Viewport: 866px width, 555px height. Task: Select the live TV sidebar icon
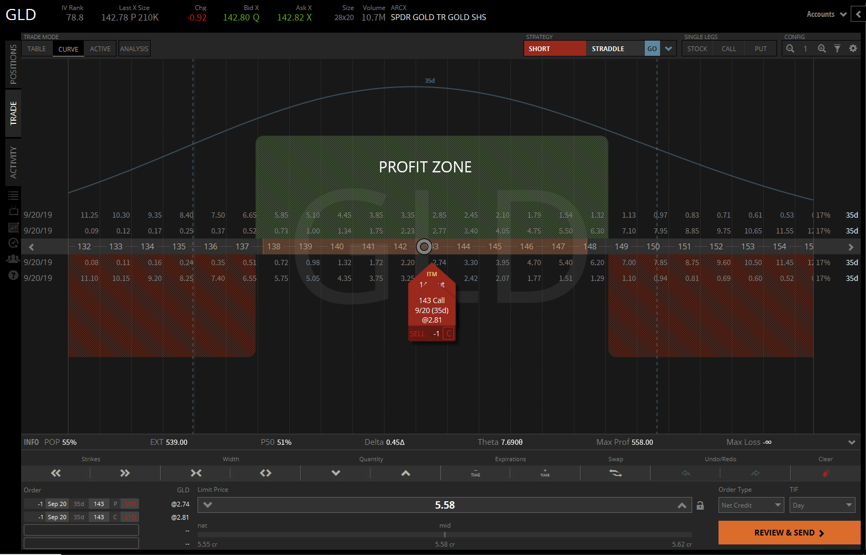13,211
